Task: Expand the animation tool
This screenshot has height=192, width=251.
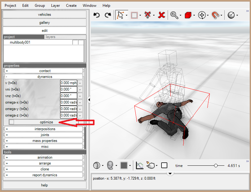Action: (x=44, y=157)
